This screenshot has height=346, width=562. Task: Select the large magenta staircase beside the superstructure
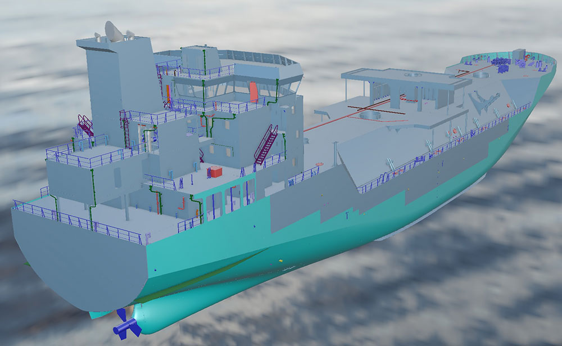coord(266,145)
